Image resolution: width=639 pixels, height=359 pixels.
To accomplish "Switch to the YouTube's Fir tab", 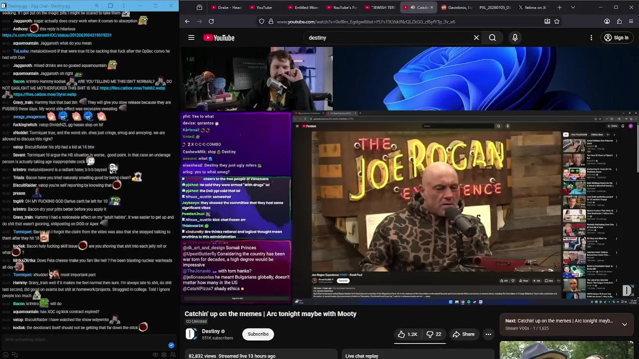I will point(342,7).
